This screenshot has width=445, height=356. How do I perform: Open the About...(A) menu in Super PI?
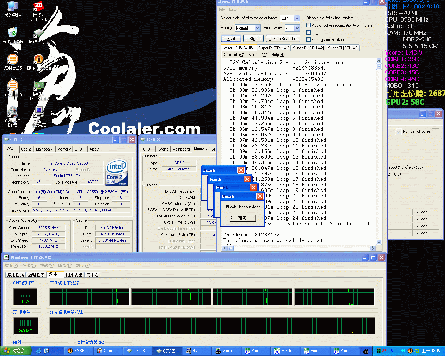(x=258, y=55)
